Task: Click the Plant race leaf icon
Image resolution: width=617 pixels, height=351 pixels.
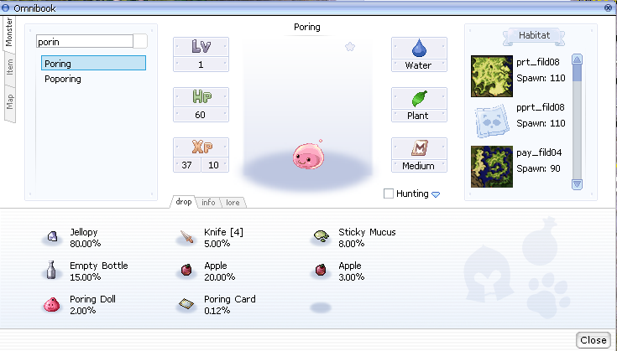Action: tap(419, 99)
